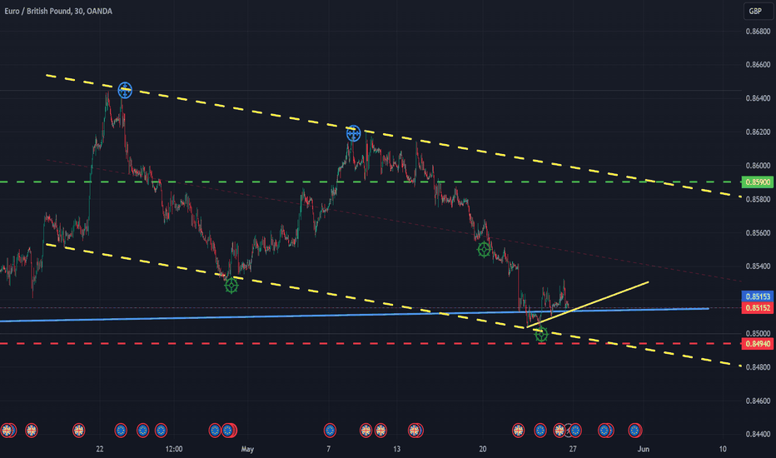776x458 pixels.
Task: Select the green target marker just above the red dashed line
Action: coord(541,334)
